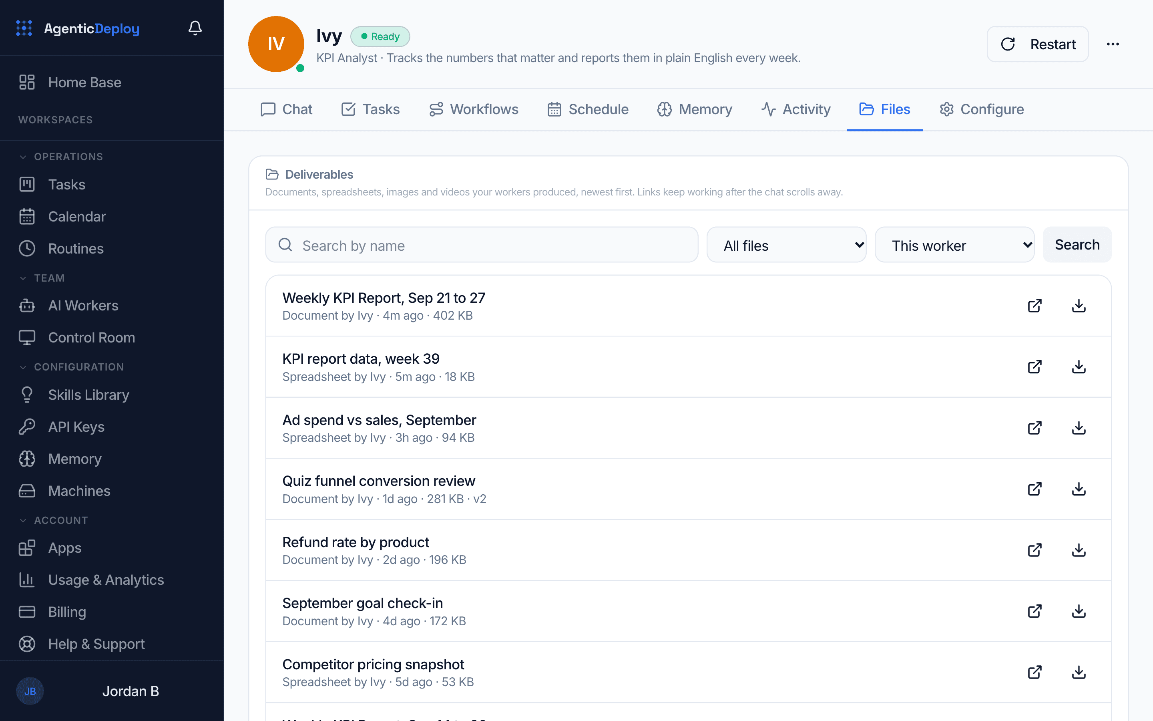Viewport: 1153px width, 721px height.
Task: Open the All files filter dropdown
Action: [x=786, y=245]
